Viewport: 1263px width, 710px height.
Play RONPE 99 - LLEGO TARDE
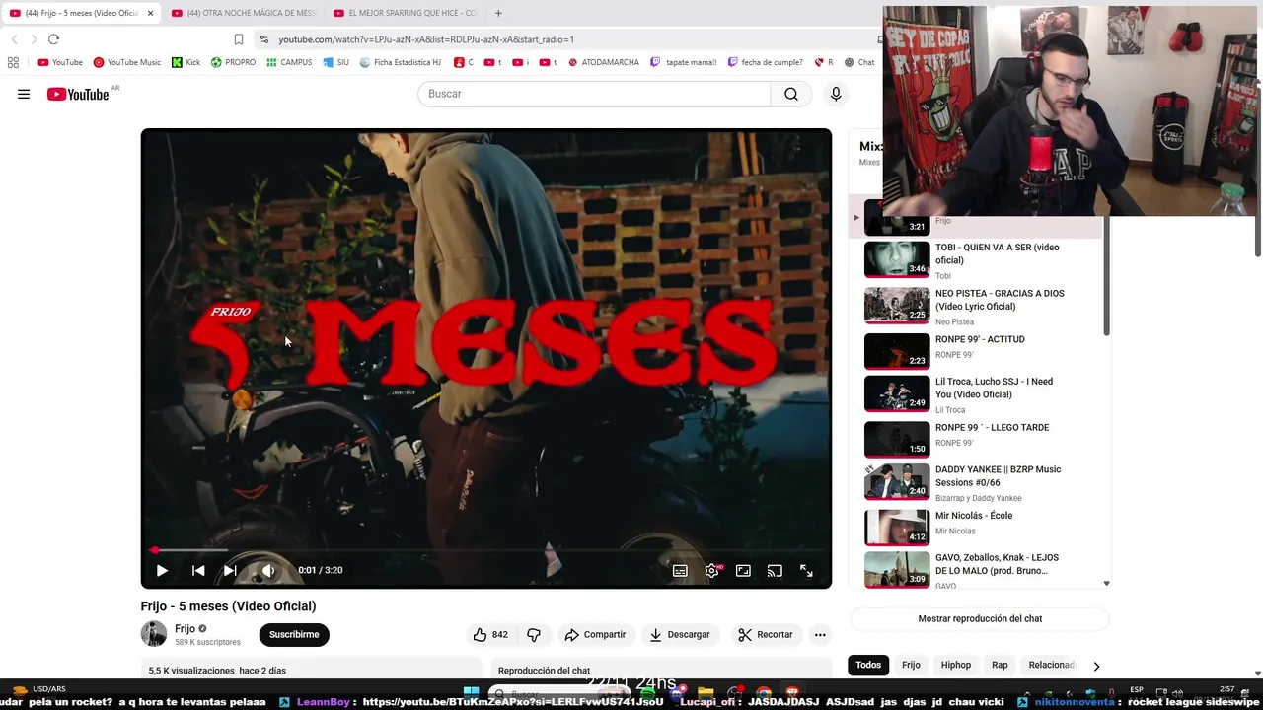point(977,439)
